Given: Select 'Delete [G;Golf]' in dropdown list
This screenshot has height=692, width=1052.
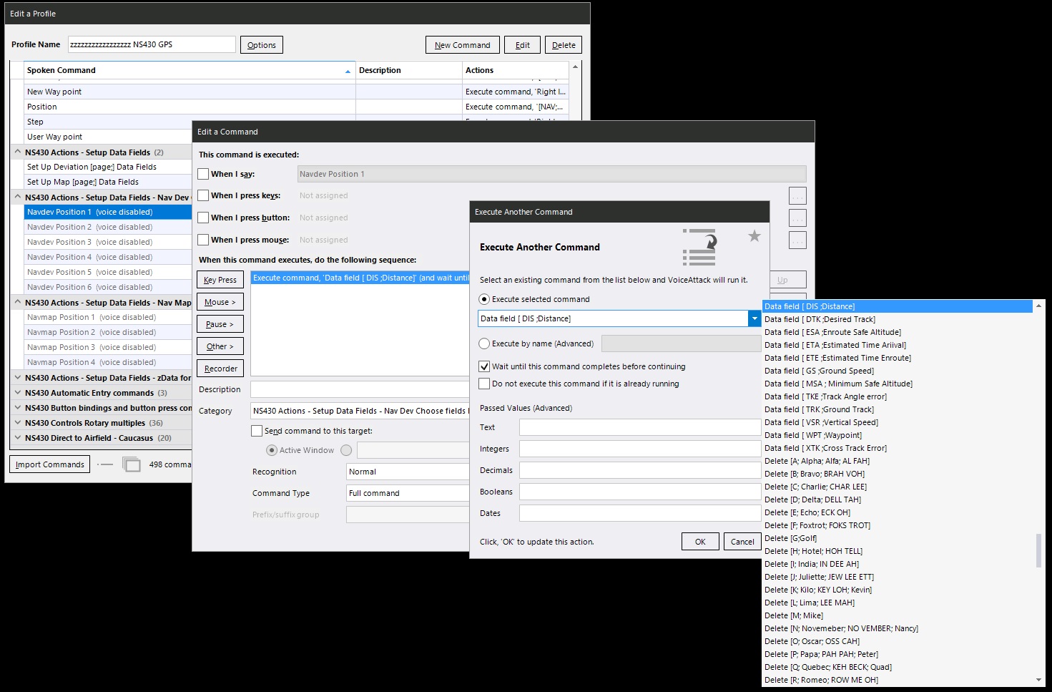Looking at the screenshot, I should click(x=790, y=538).
